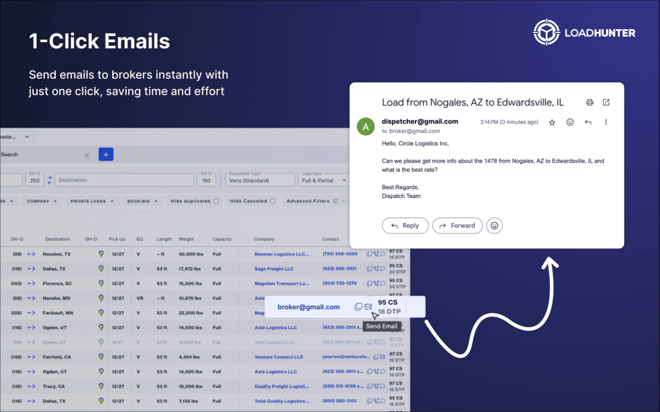Sort by the Contact column header
660x412 pixels.
[x=331, y=239]
